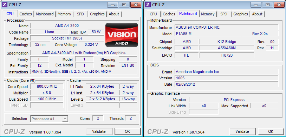Screen dimensions: 286x137
Task: Click the Stepping value 0
Action: tap(128, 59)
